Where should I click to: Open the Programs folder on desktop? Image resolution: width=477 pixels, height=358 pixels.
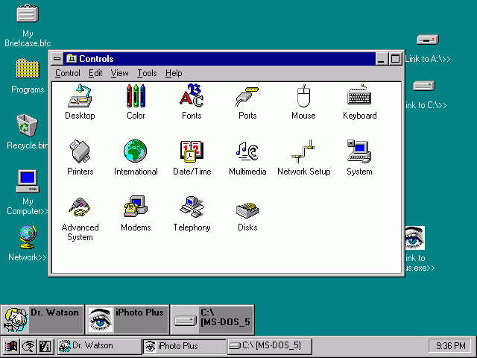pyautogui.click(x=28, y=69)
